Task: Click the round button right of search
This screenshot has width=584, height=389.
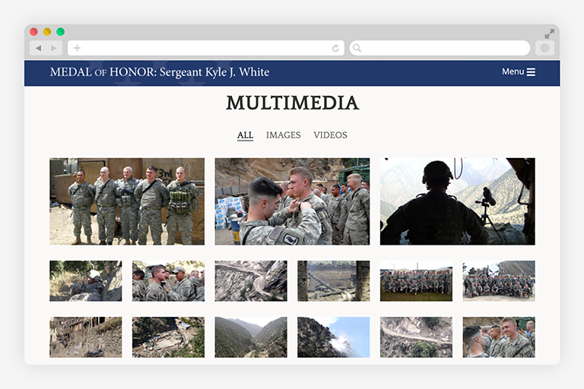Action: tap(545, 48)
